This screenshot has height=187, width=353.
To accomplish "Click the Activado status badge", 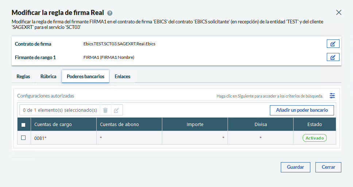I will pos(314,138).
